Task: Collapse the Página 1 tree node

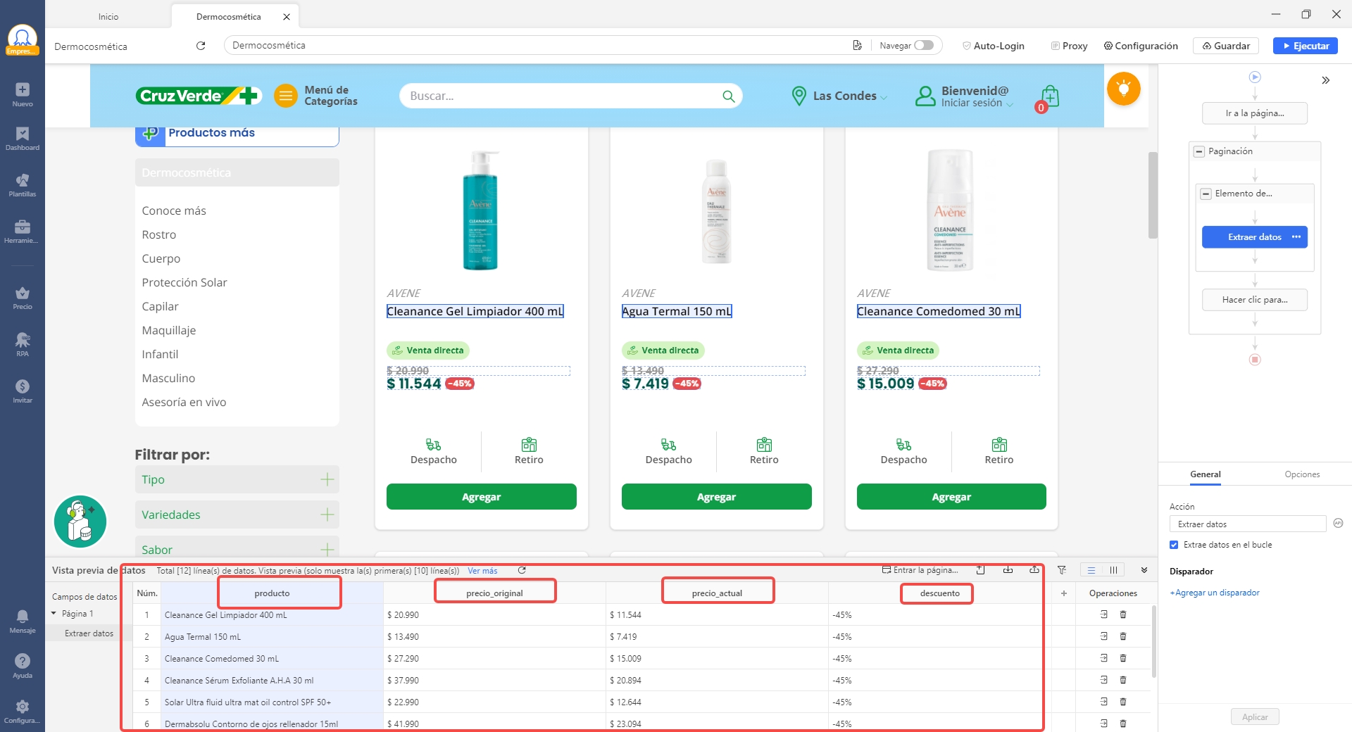Action: 54,614
